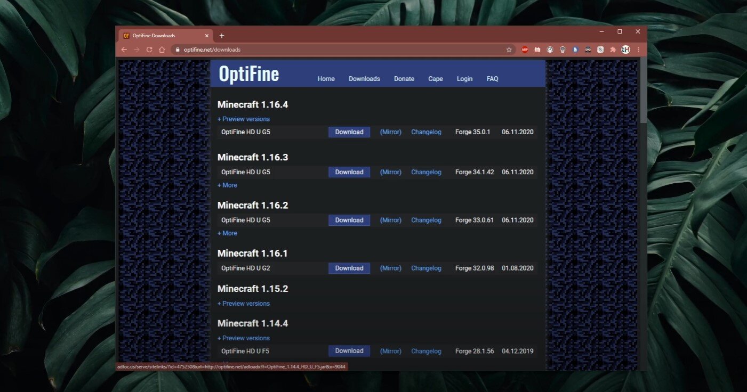Open the Cape nav item

tap(436, 79)
